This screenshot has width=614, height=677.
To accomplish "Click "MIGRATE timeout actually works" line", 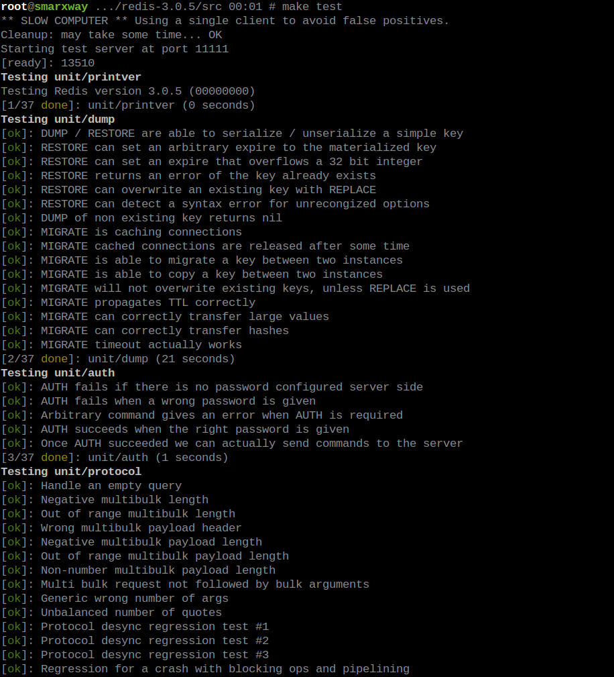I will [x=121, y=345].
